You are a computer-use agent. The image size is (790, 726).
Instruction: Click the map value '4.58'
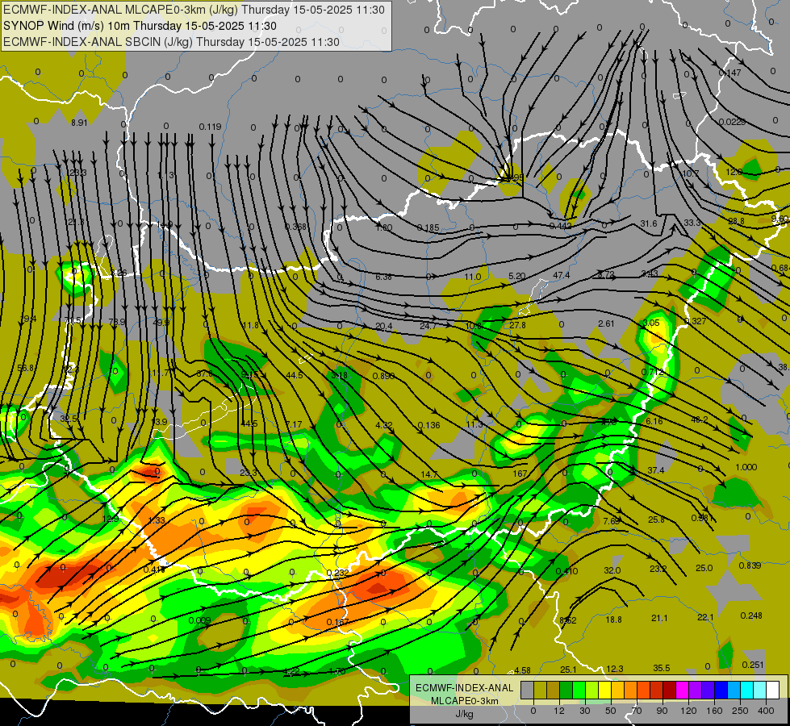point(522,670)
